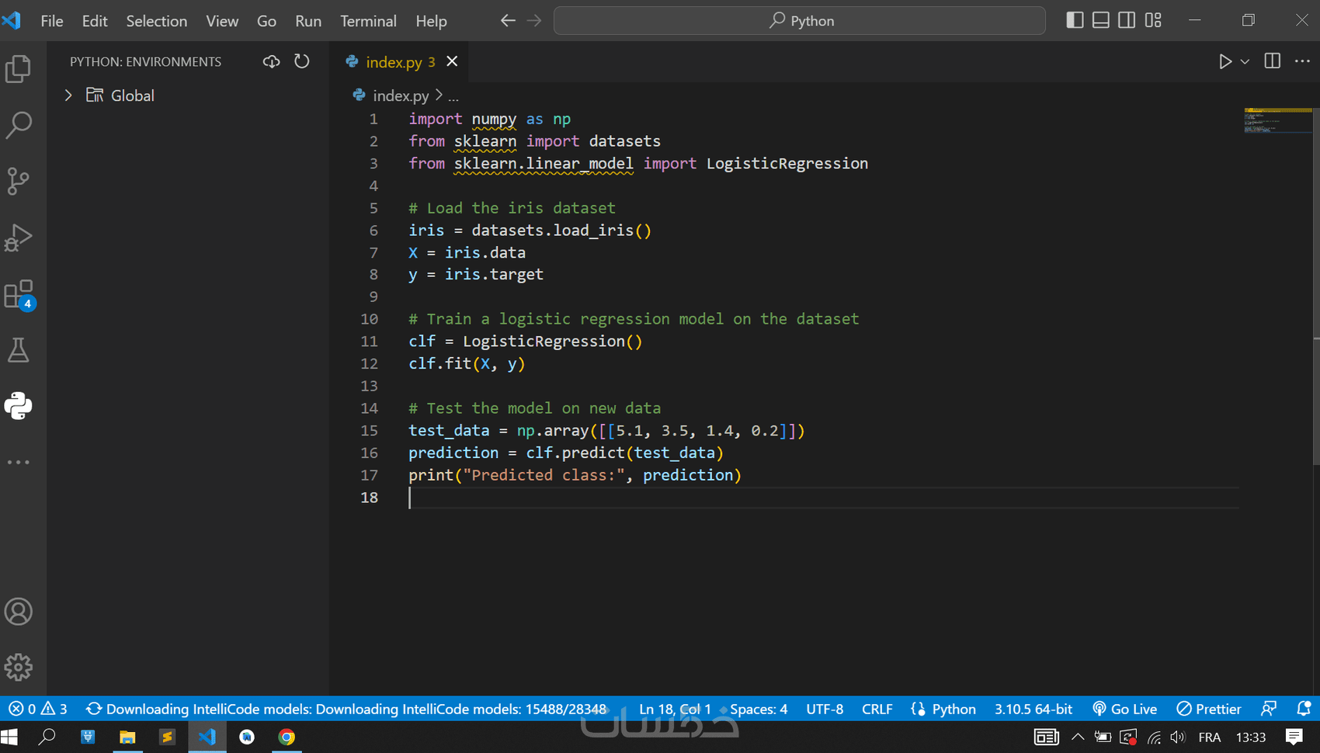Expand the Global environments tree item
This screenshot has height=753, width=1320.
[x=68, y=95]
